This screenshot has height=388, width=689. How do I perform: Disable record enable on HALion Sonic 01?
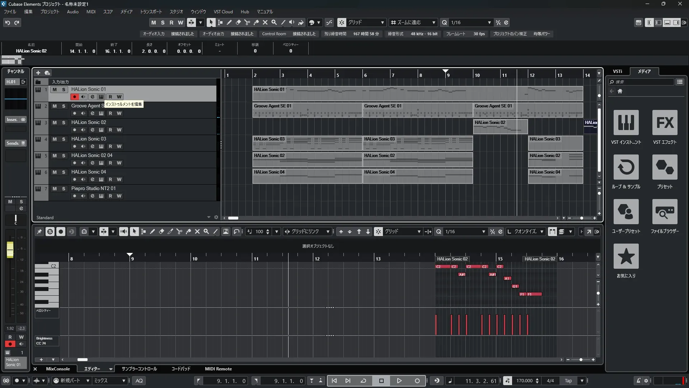point(74,97)
